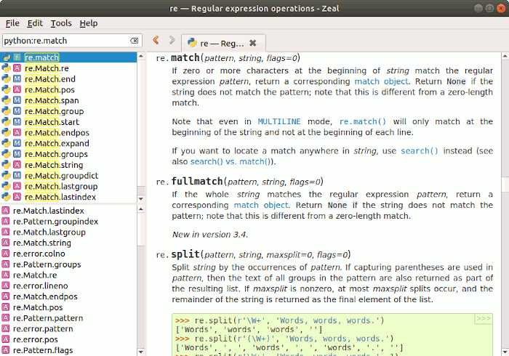Click the attribute icon beside re.Pattern.flags
Viewport: 509px width, 356px height.
coord(6,350)
